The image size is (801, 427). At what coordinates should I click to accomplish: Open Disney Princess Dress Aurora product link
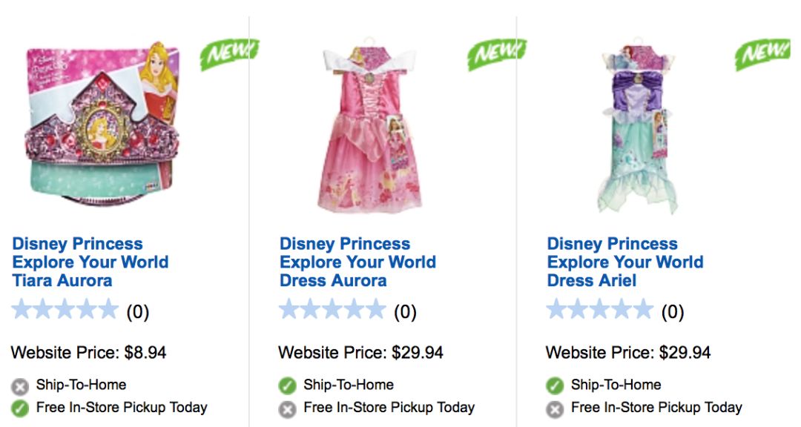pos(357,262)
